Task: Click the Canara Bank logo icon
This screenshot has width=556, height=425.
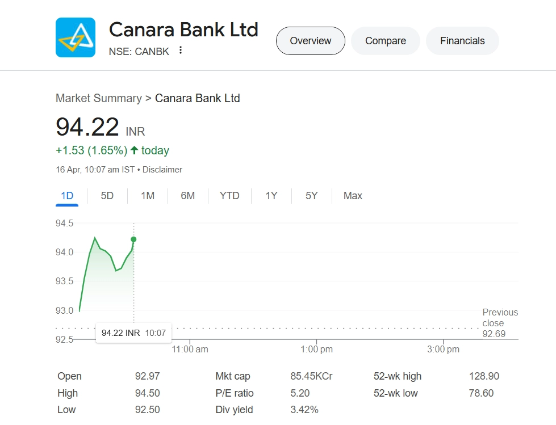Action: point(76,37)
